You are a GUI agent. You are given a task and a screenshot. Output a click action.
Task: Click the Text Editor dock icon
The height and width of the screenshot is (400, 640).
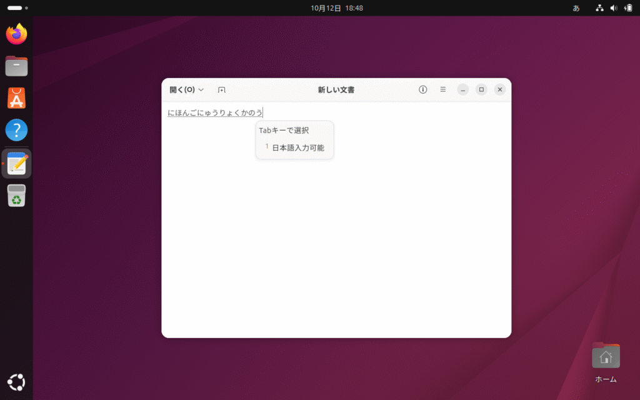pos(17,164)
